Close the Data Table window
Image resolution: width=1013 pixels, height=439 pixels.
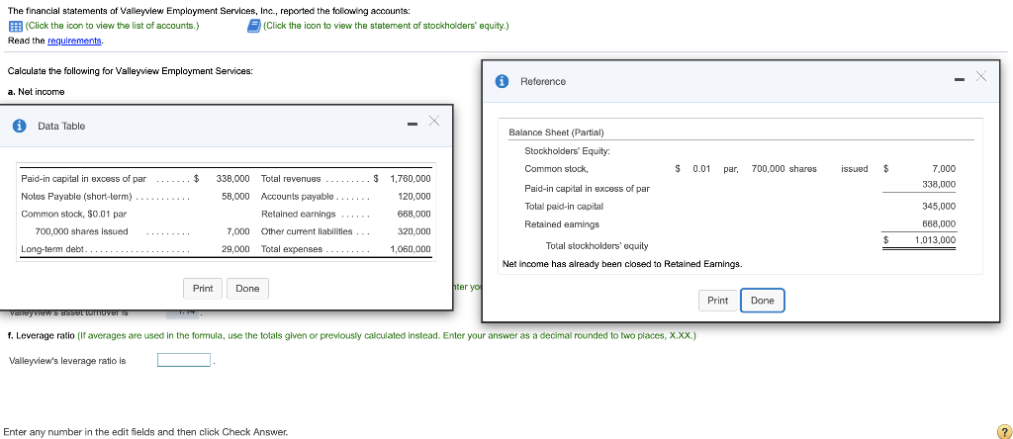(x=434, y=121)
